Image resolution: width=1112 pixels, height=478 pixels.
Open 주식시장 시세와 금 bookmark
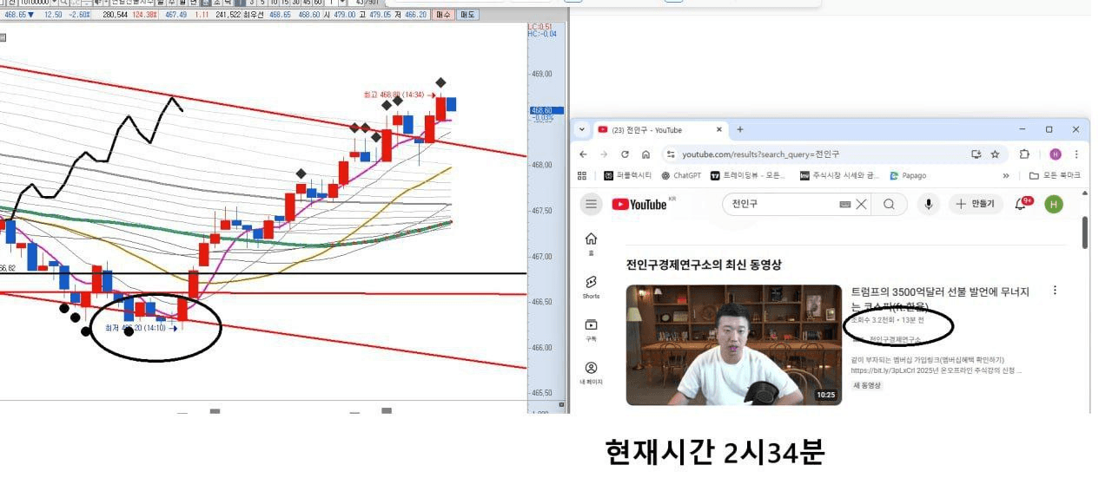pos(839,175)
